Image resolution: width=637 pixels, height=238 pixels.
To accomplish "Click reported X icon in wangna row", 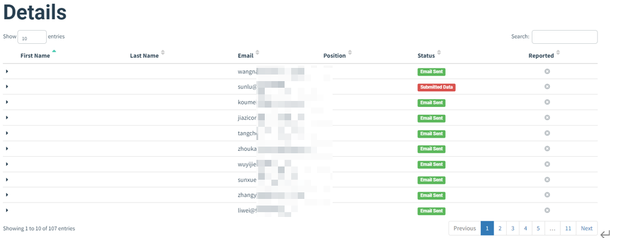I will (x=547, y=72).
